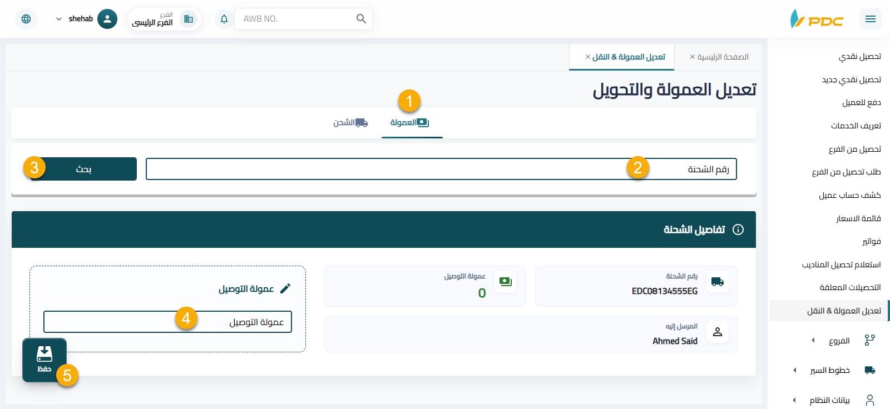Click the تعديل العمولة والتحويل page heading
890x409 pixels.
[675, 89]
